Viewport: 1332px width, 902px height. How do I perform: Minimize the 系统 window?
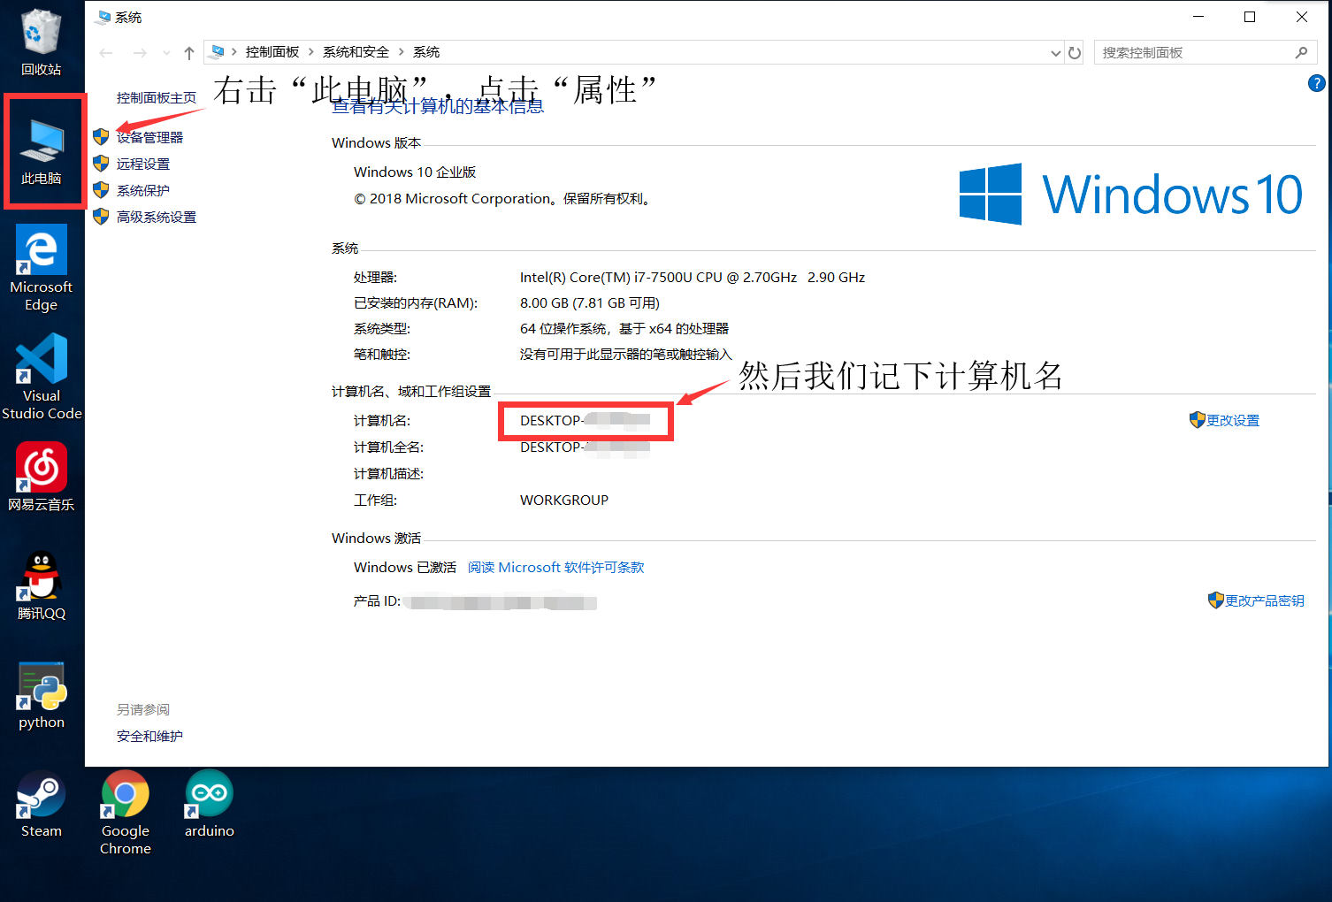tap(1198, 17)
